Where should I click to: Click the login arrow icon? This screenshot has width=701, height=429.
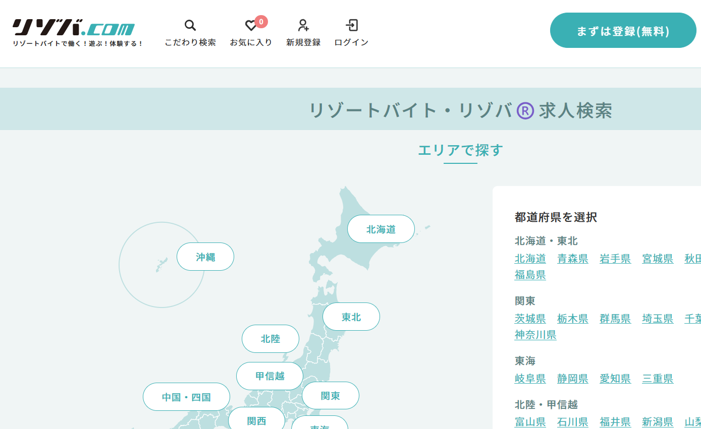[351, 25]
